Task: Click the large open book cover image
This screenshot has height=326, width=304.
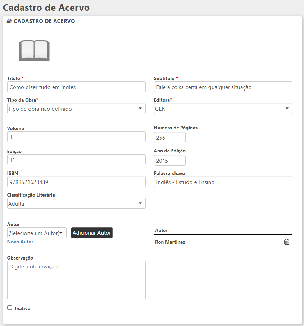Action: coord(34,50)
